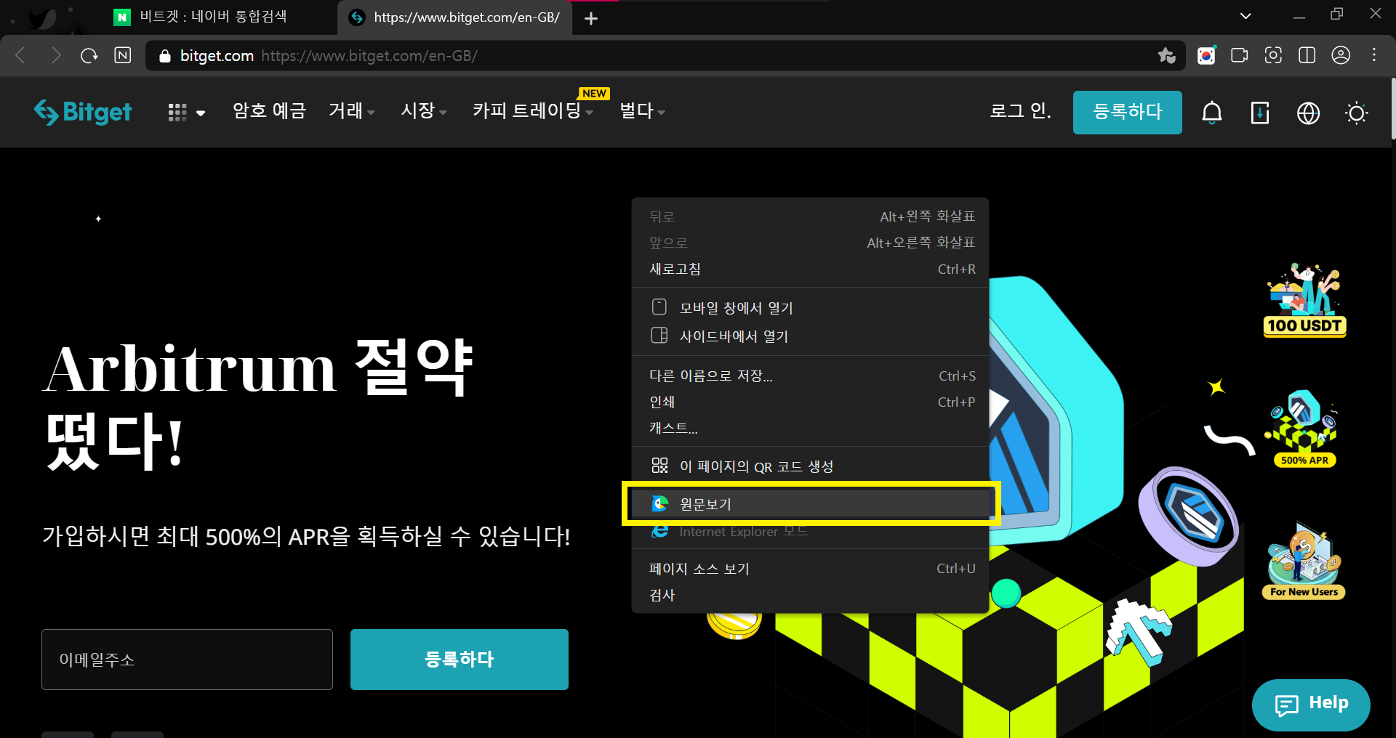Expand the 거래 dropdown
Screen dimensions: 1396x738
point(352,110)
